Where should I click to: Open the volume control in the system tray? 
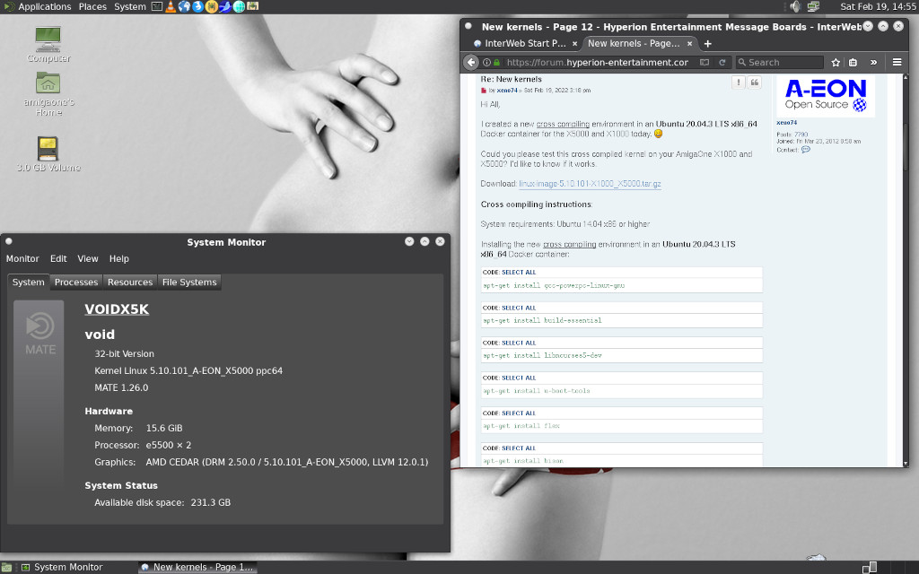pyautogui.click(x=795, y=6)
